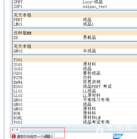Image resolution: width=137 pixels, height=139 pixels.
Task: Click the error message text in status bar
Action: [35, 136]
